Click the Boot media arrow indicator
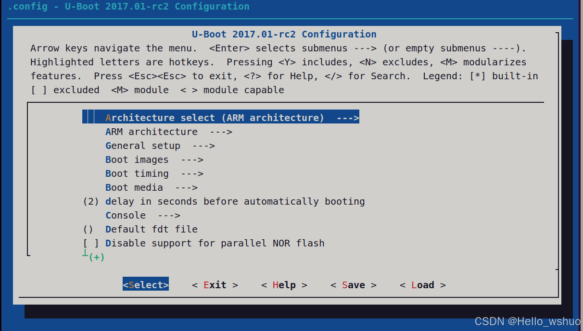 click(x=186, y=187)
